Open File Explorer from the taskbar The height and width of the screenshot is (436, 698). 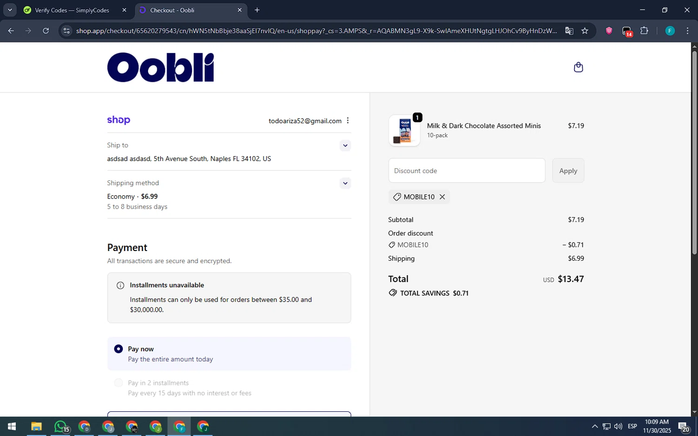click(x=36, y=426)
